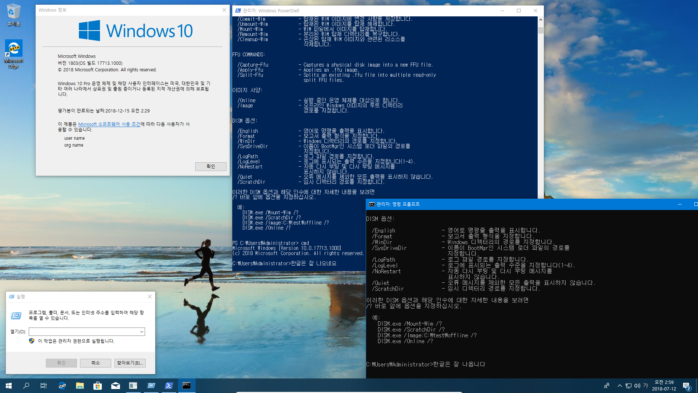Open the taskbar clock and date
Image resolution: width=698 pixels, height=393 pixels.
664,386
